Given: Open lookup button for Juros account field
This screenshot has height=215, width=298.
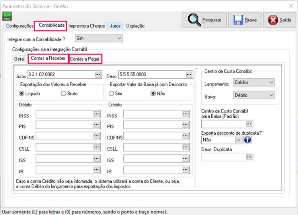Looking at the screenshot, I should (97, 74).
